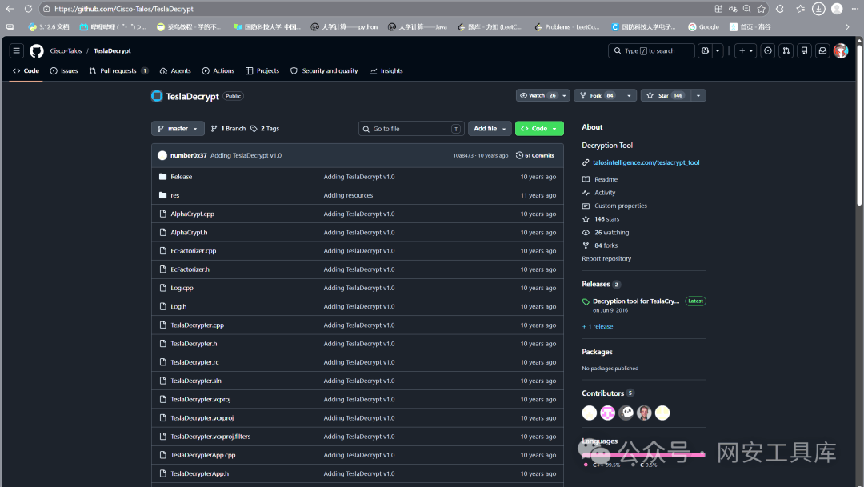Open the Cisco-Talos organization link

click(x=66, y=50)
